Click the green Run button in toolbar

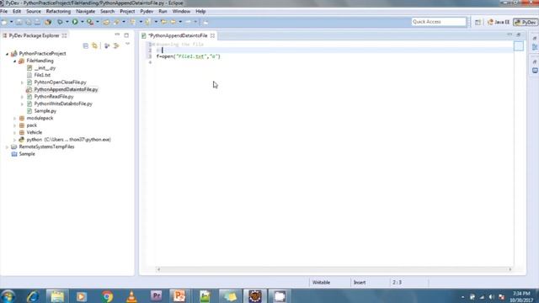pos(75,22)
